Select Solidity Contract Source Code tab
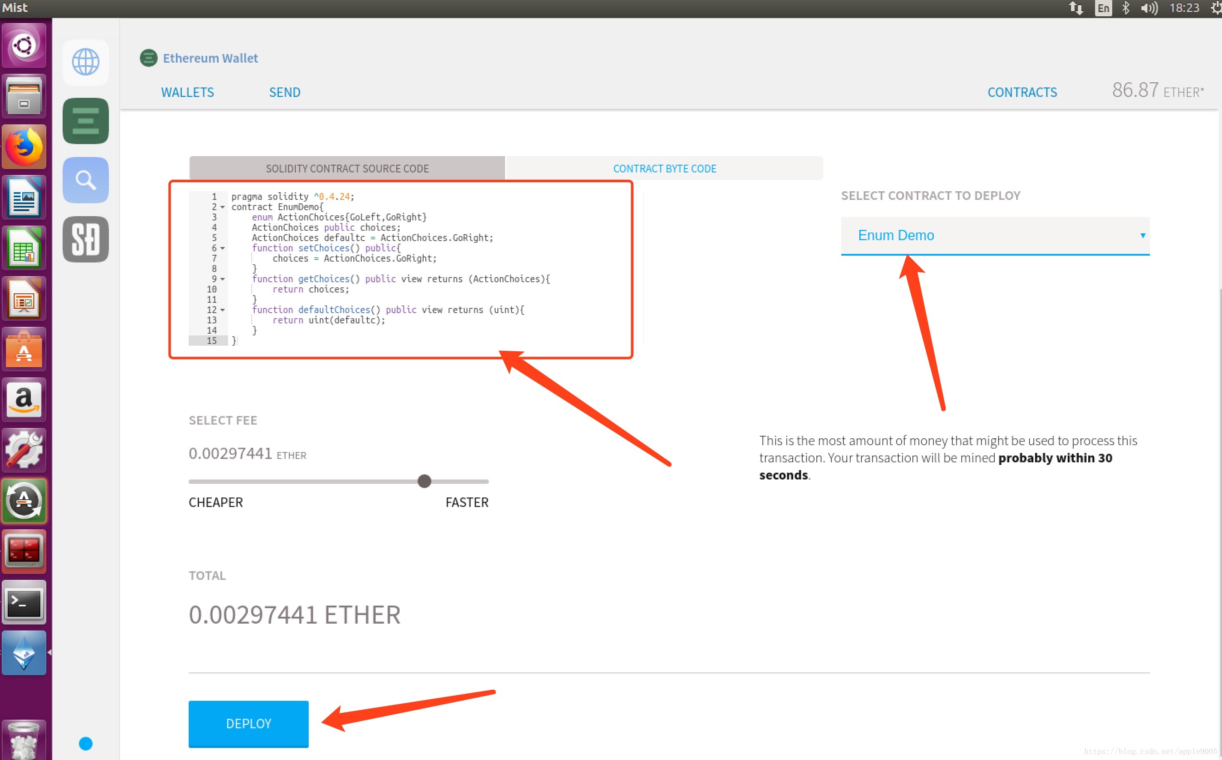This screenshot has height=760, width=1222. 347,169
